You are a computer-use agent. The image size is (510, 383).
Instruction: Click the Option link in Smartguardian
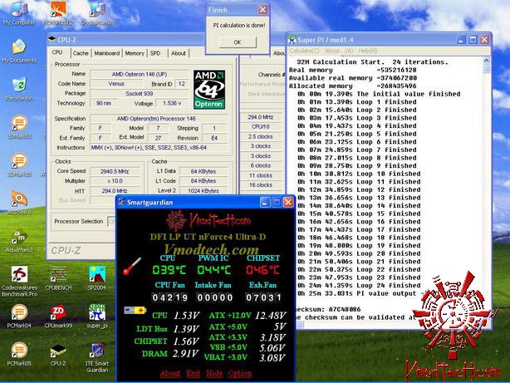click(x=240, y=373)
